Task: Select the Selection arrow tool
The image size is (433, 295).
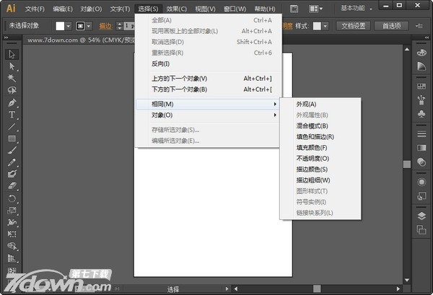Action: point(12,54)
